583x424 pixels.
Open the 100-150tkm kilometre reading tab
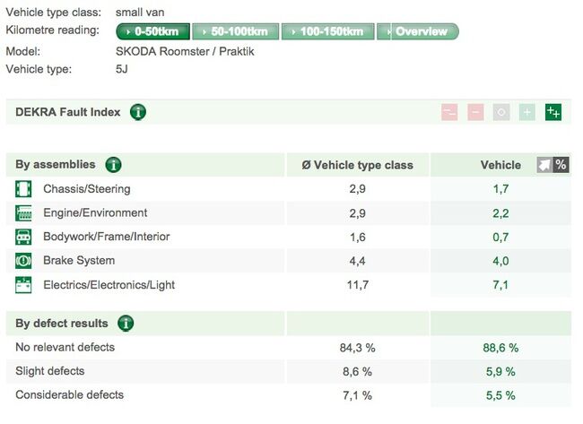[327, 31]
